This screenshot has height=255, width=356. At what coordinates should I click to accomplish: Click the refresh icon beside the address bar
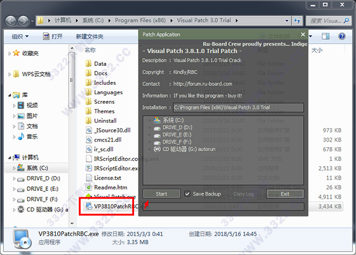coord(297,21)
